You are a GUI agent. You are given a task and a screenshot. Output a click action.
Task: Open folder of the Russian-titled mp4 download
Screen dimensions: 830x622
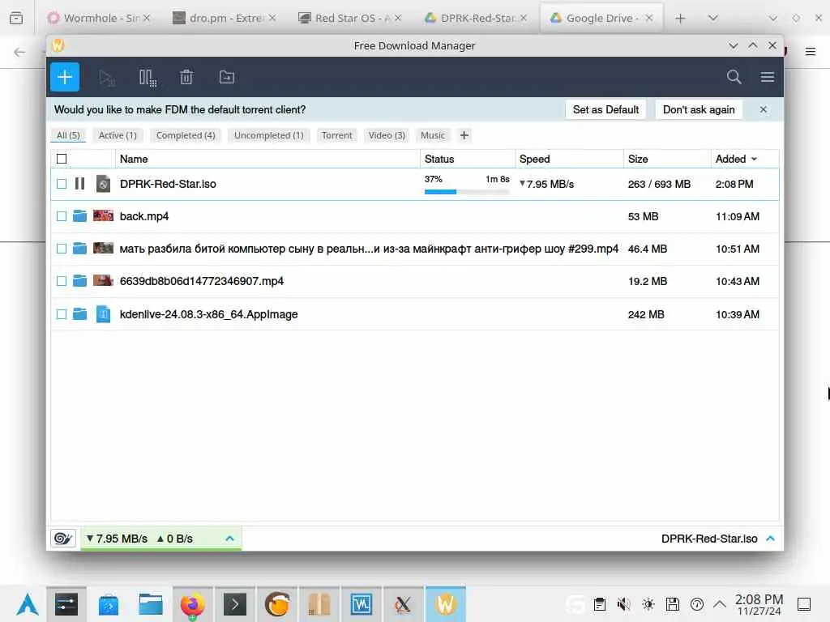point(80,248)
